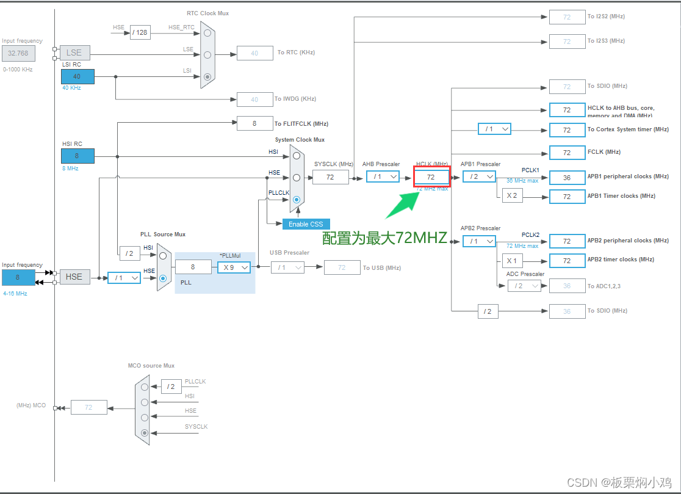Click the HSE input frequency value 8
The width and height of the screenshot is (681, 494).
pyautogui.click(x=18, y=277)
